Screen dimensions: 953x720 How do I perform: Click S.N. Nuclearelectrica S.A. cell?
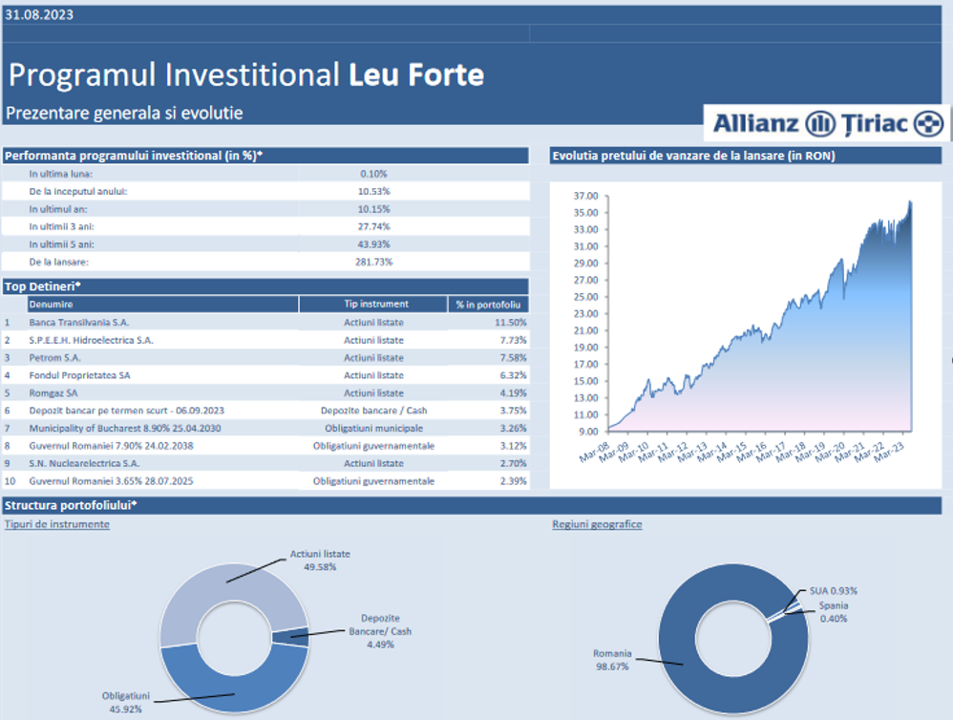[x=84, y=463]
